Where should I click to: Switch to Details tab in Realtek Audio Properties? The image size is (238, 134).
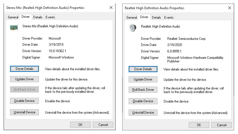point(156,18)
